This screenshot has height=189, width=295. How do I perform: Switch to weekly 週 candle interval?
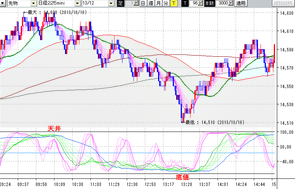tap(151, 3)
